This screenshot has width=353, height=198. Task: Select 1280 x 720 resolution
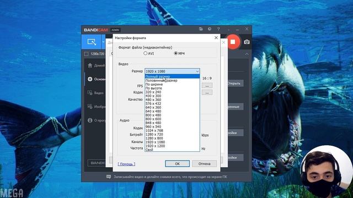pos(172,134)
